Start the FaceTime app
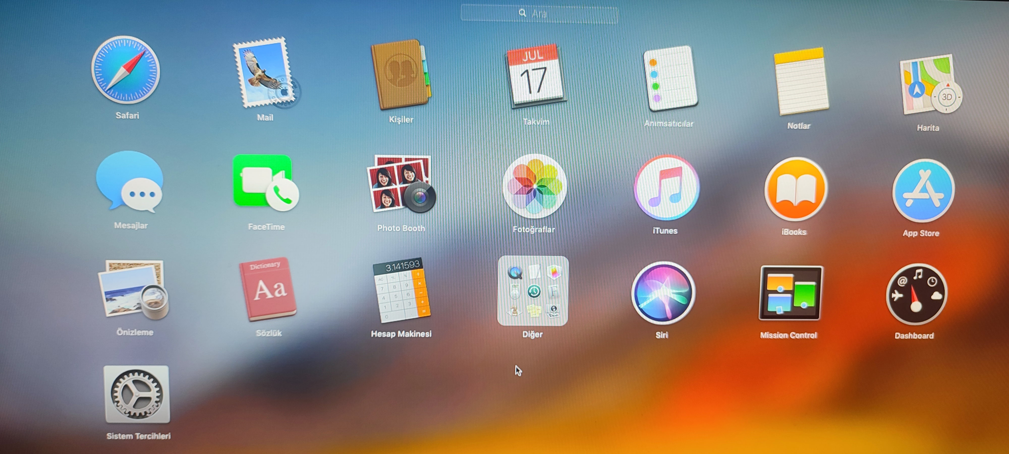 click(265, 183)
